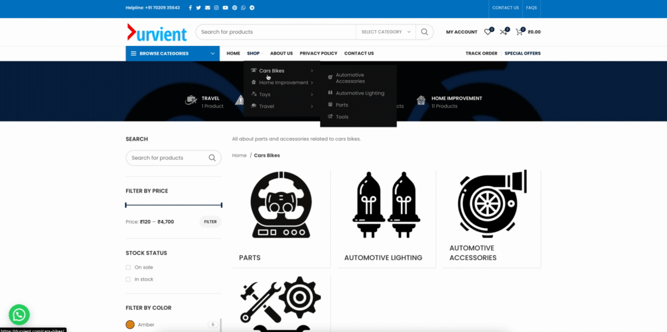The height and width of the screenshot is (332, 667).
Task: Click the cart total ₹0.00
Action: [x=534, y=32]
